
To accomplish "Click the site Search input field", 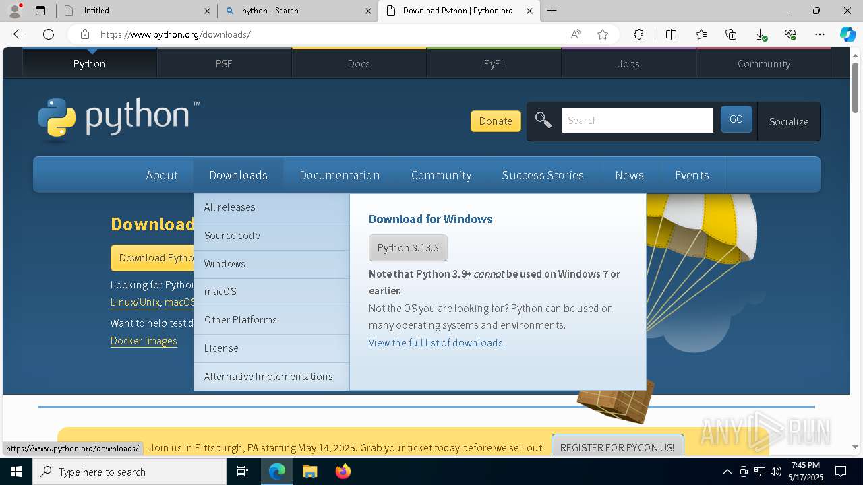I will pyautogui.click(x=637, y=121).
